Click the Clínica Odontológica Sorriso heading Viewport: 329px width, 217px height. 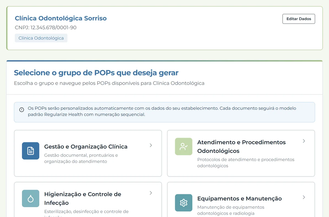coord(61,18)
